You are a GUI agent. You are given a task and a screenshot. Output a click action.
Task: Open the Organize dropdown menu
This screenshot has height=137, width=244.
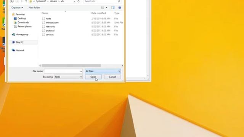[x=17, y=8]
